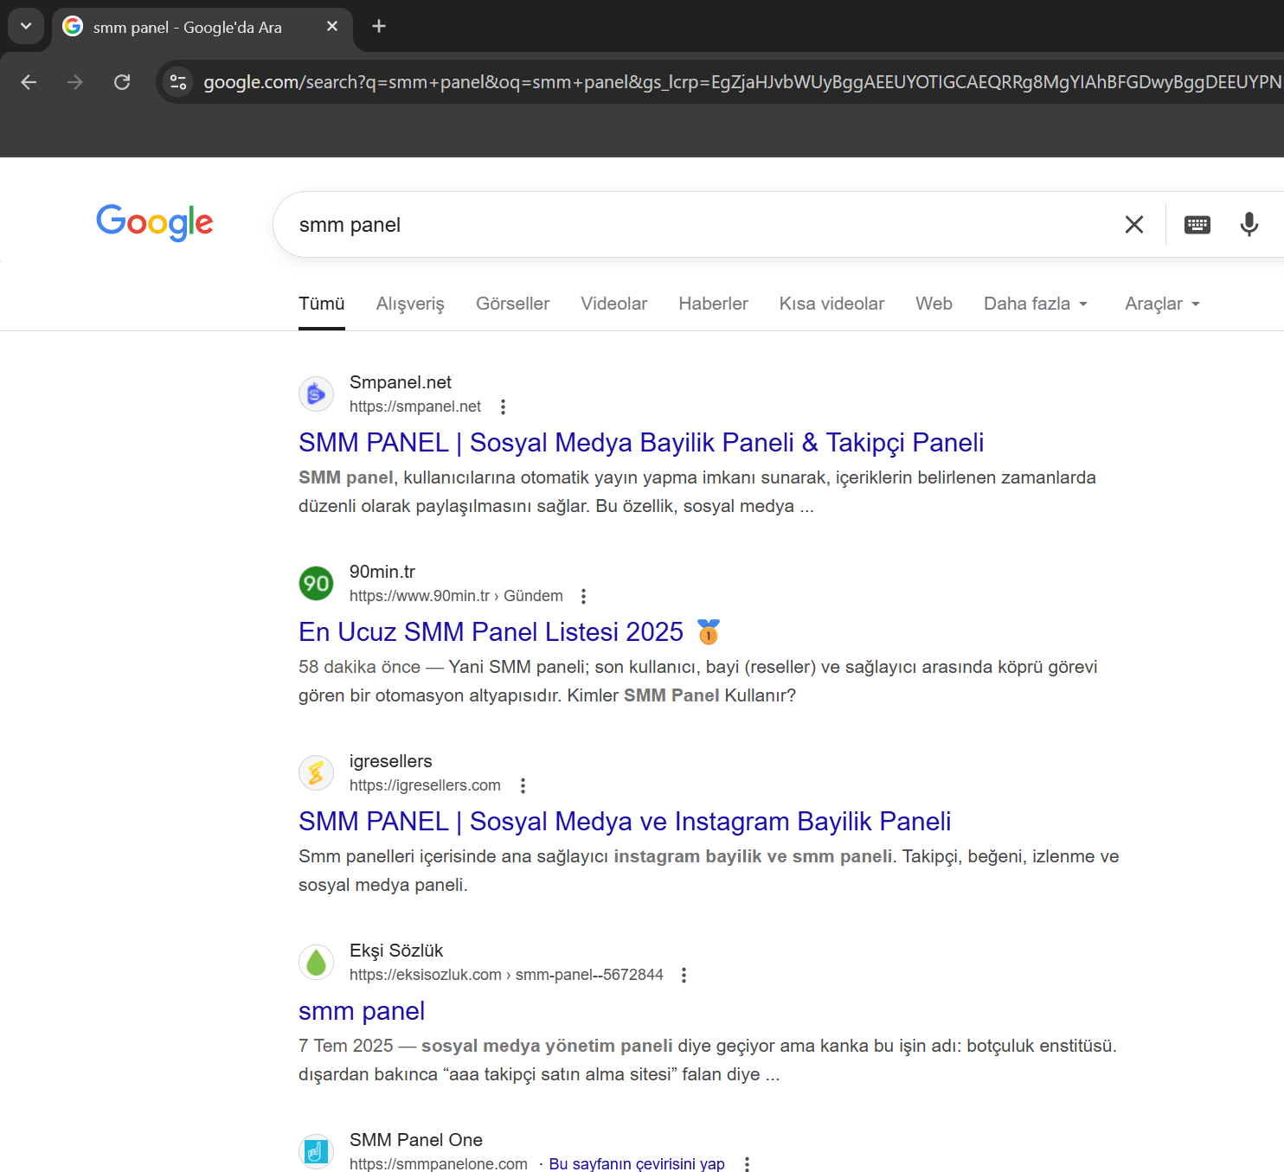Click the https://igresellers.com URL text
Screen dimensions: 1284x1172
pos(425,785)
